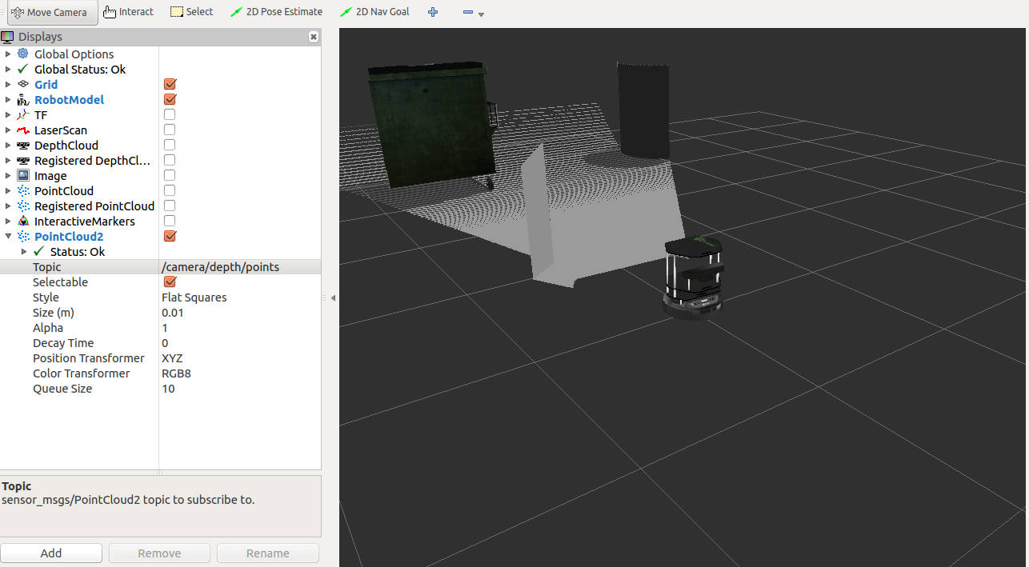The height and width of the screenshot is (567, 1029).
Task: Click the 2D Pose Estimate tool
Action: click(276, 12)
